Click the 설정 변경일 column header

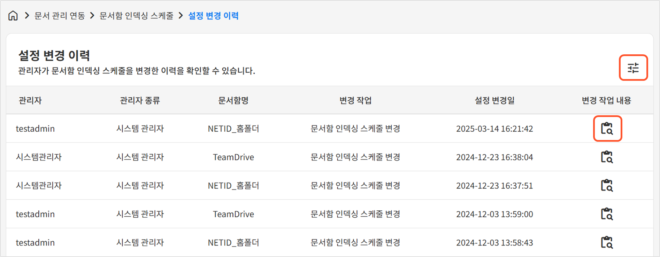[x=494, y=101]
